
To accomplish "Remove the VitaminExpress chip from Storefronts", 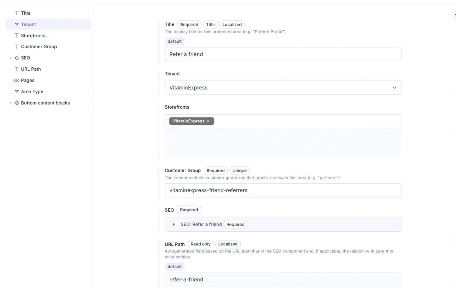I will point(208,121).
